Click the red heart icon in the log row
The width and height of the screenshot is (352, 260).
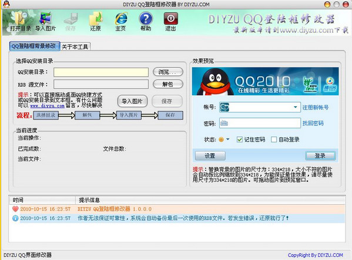point(15,209)
